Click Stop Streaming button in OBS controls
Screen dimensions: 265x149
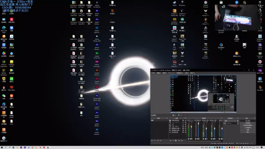(248, 121)
